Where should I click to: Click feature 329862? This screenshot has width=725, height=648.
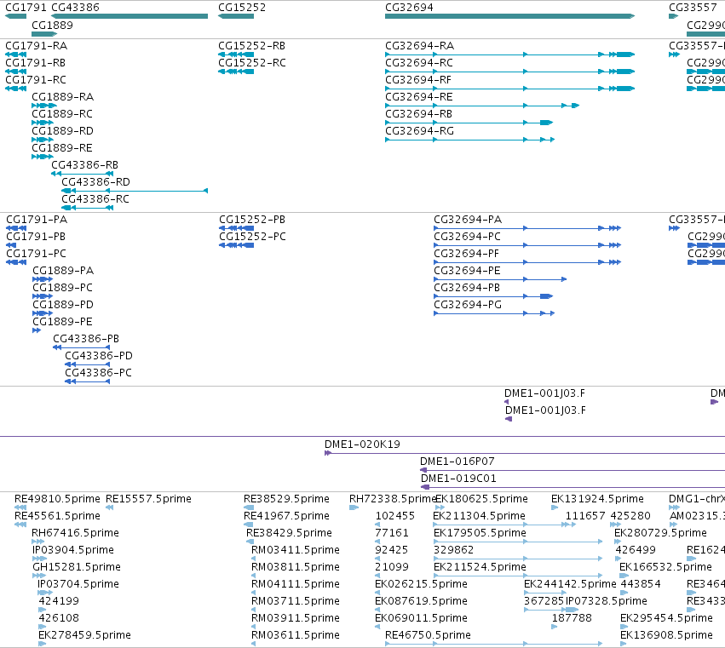point(518,559)
